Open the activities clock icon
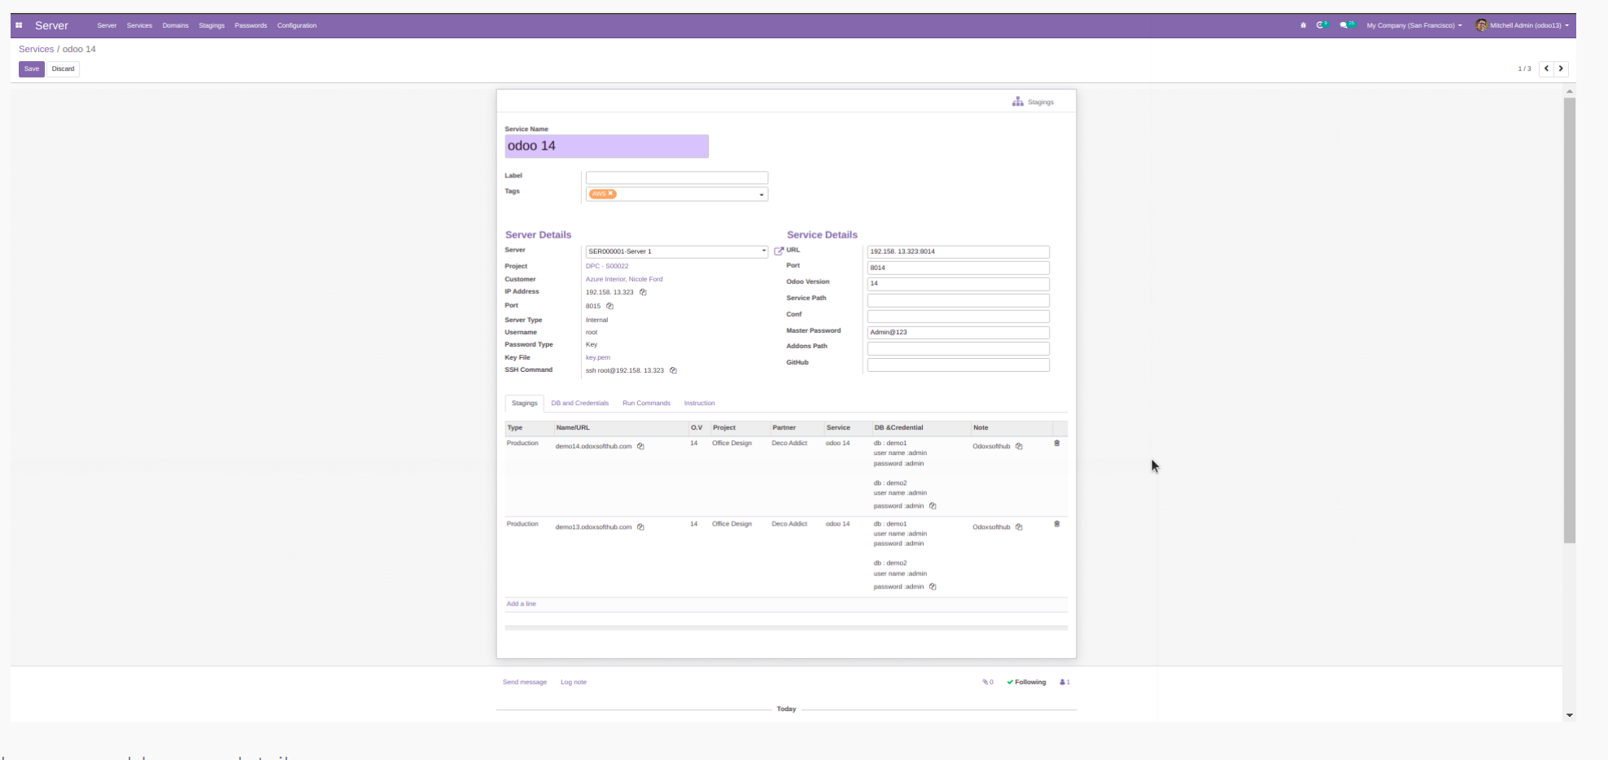This screenshot has width=1608, height=760. pyautogui.click(x=1322, y=25)
